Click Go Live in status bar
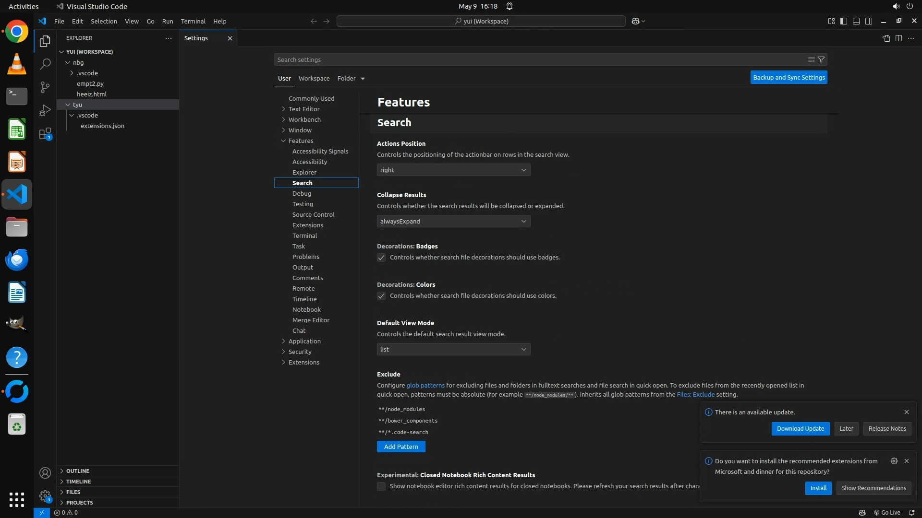 pyautogui.click(x=887, y=512)
